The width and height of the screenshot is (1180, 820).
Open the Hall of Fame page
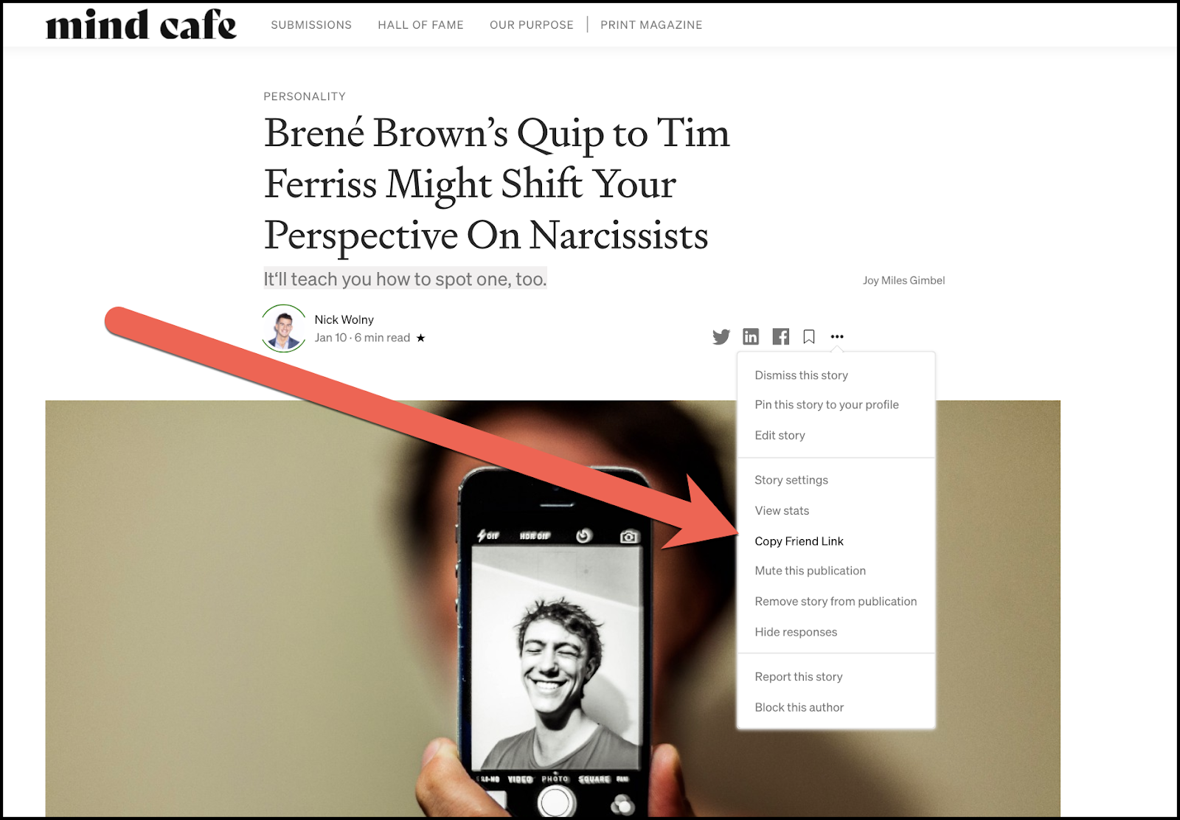click(421, 25)
